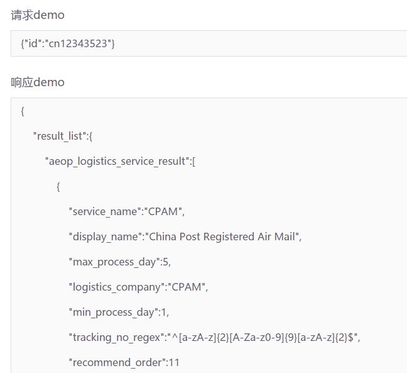The width and height of the screenshot is (407, 373).
Task: Click the inner opening brace of the array item
Action: pos(58,186)
